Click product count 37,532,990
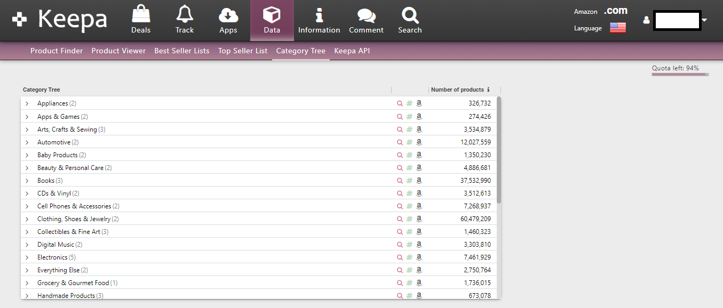 pyautogui.click(x=475, y=180)
